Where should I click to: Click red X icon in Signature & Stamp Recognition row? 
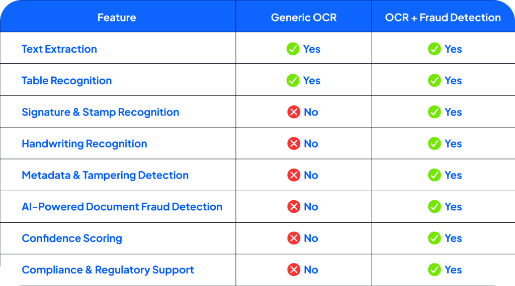click(x=294, y=112)
